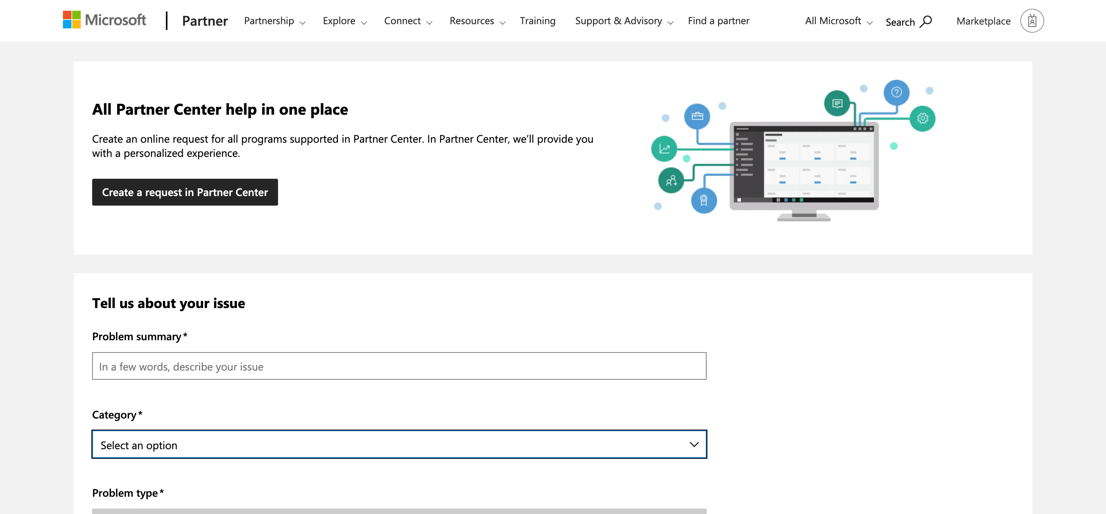The width and height of the screenshot is (1106, 514).
Task: Click the Search magnifier icon
Action: point(926,21)
